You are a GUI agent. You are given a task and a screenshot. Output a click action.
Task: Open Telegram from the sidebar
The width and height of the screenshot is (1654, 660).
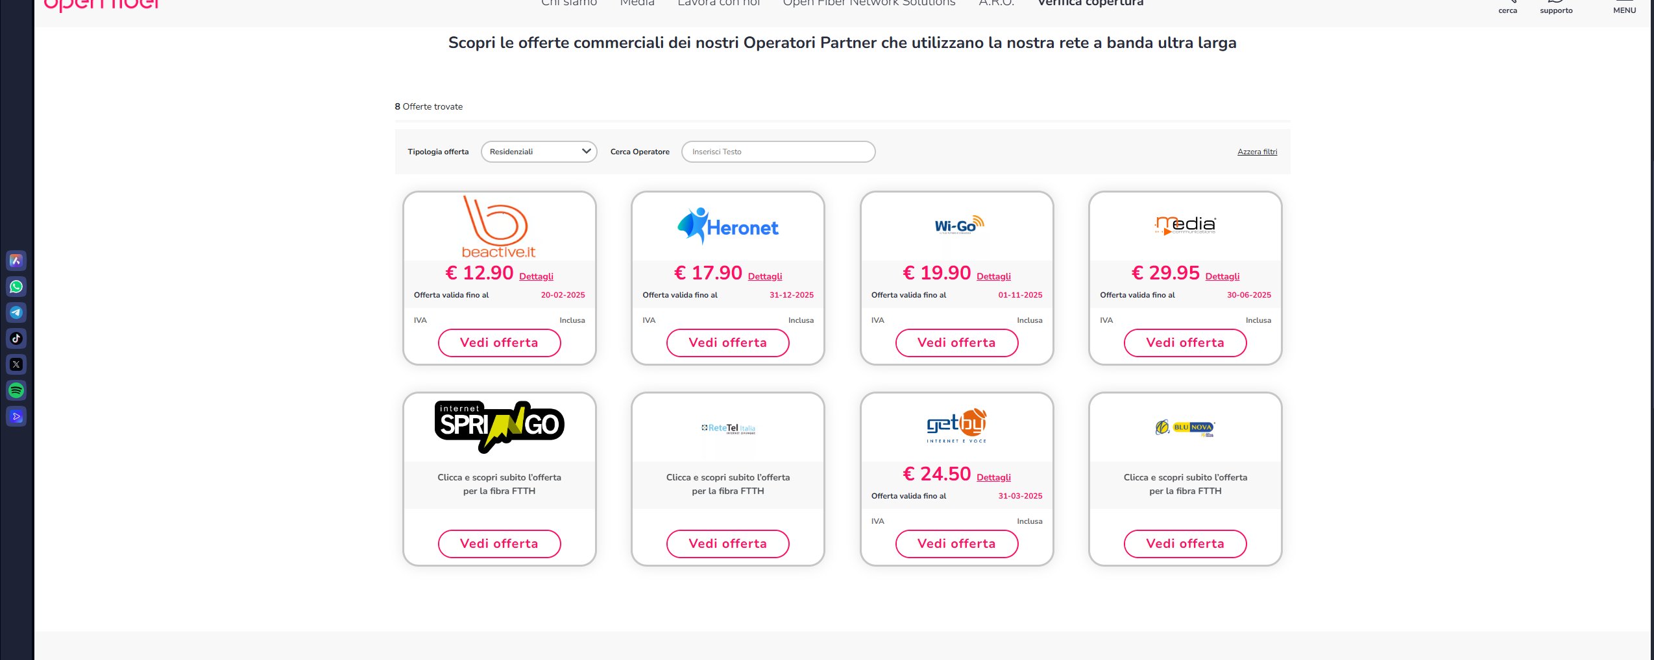click(x=16, y=312)
